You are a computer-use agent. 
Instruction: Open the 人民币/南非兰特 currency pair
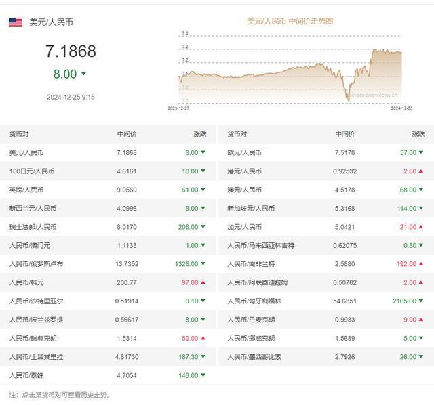pos(251,264)
